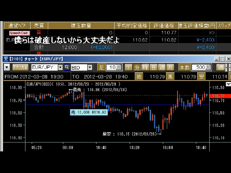Click the 安 low price label
Image resolution: width=231 pixels, height=173 pixels.
(202, 76)
